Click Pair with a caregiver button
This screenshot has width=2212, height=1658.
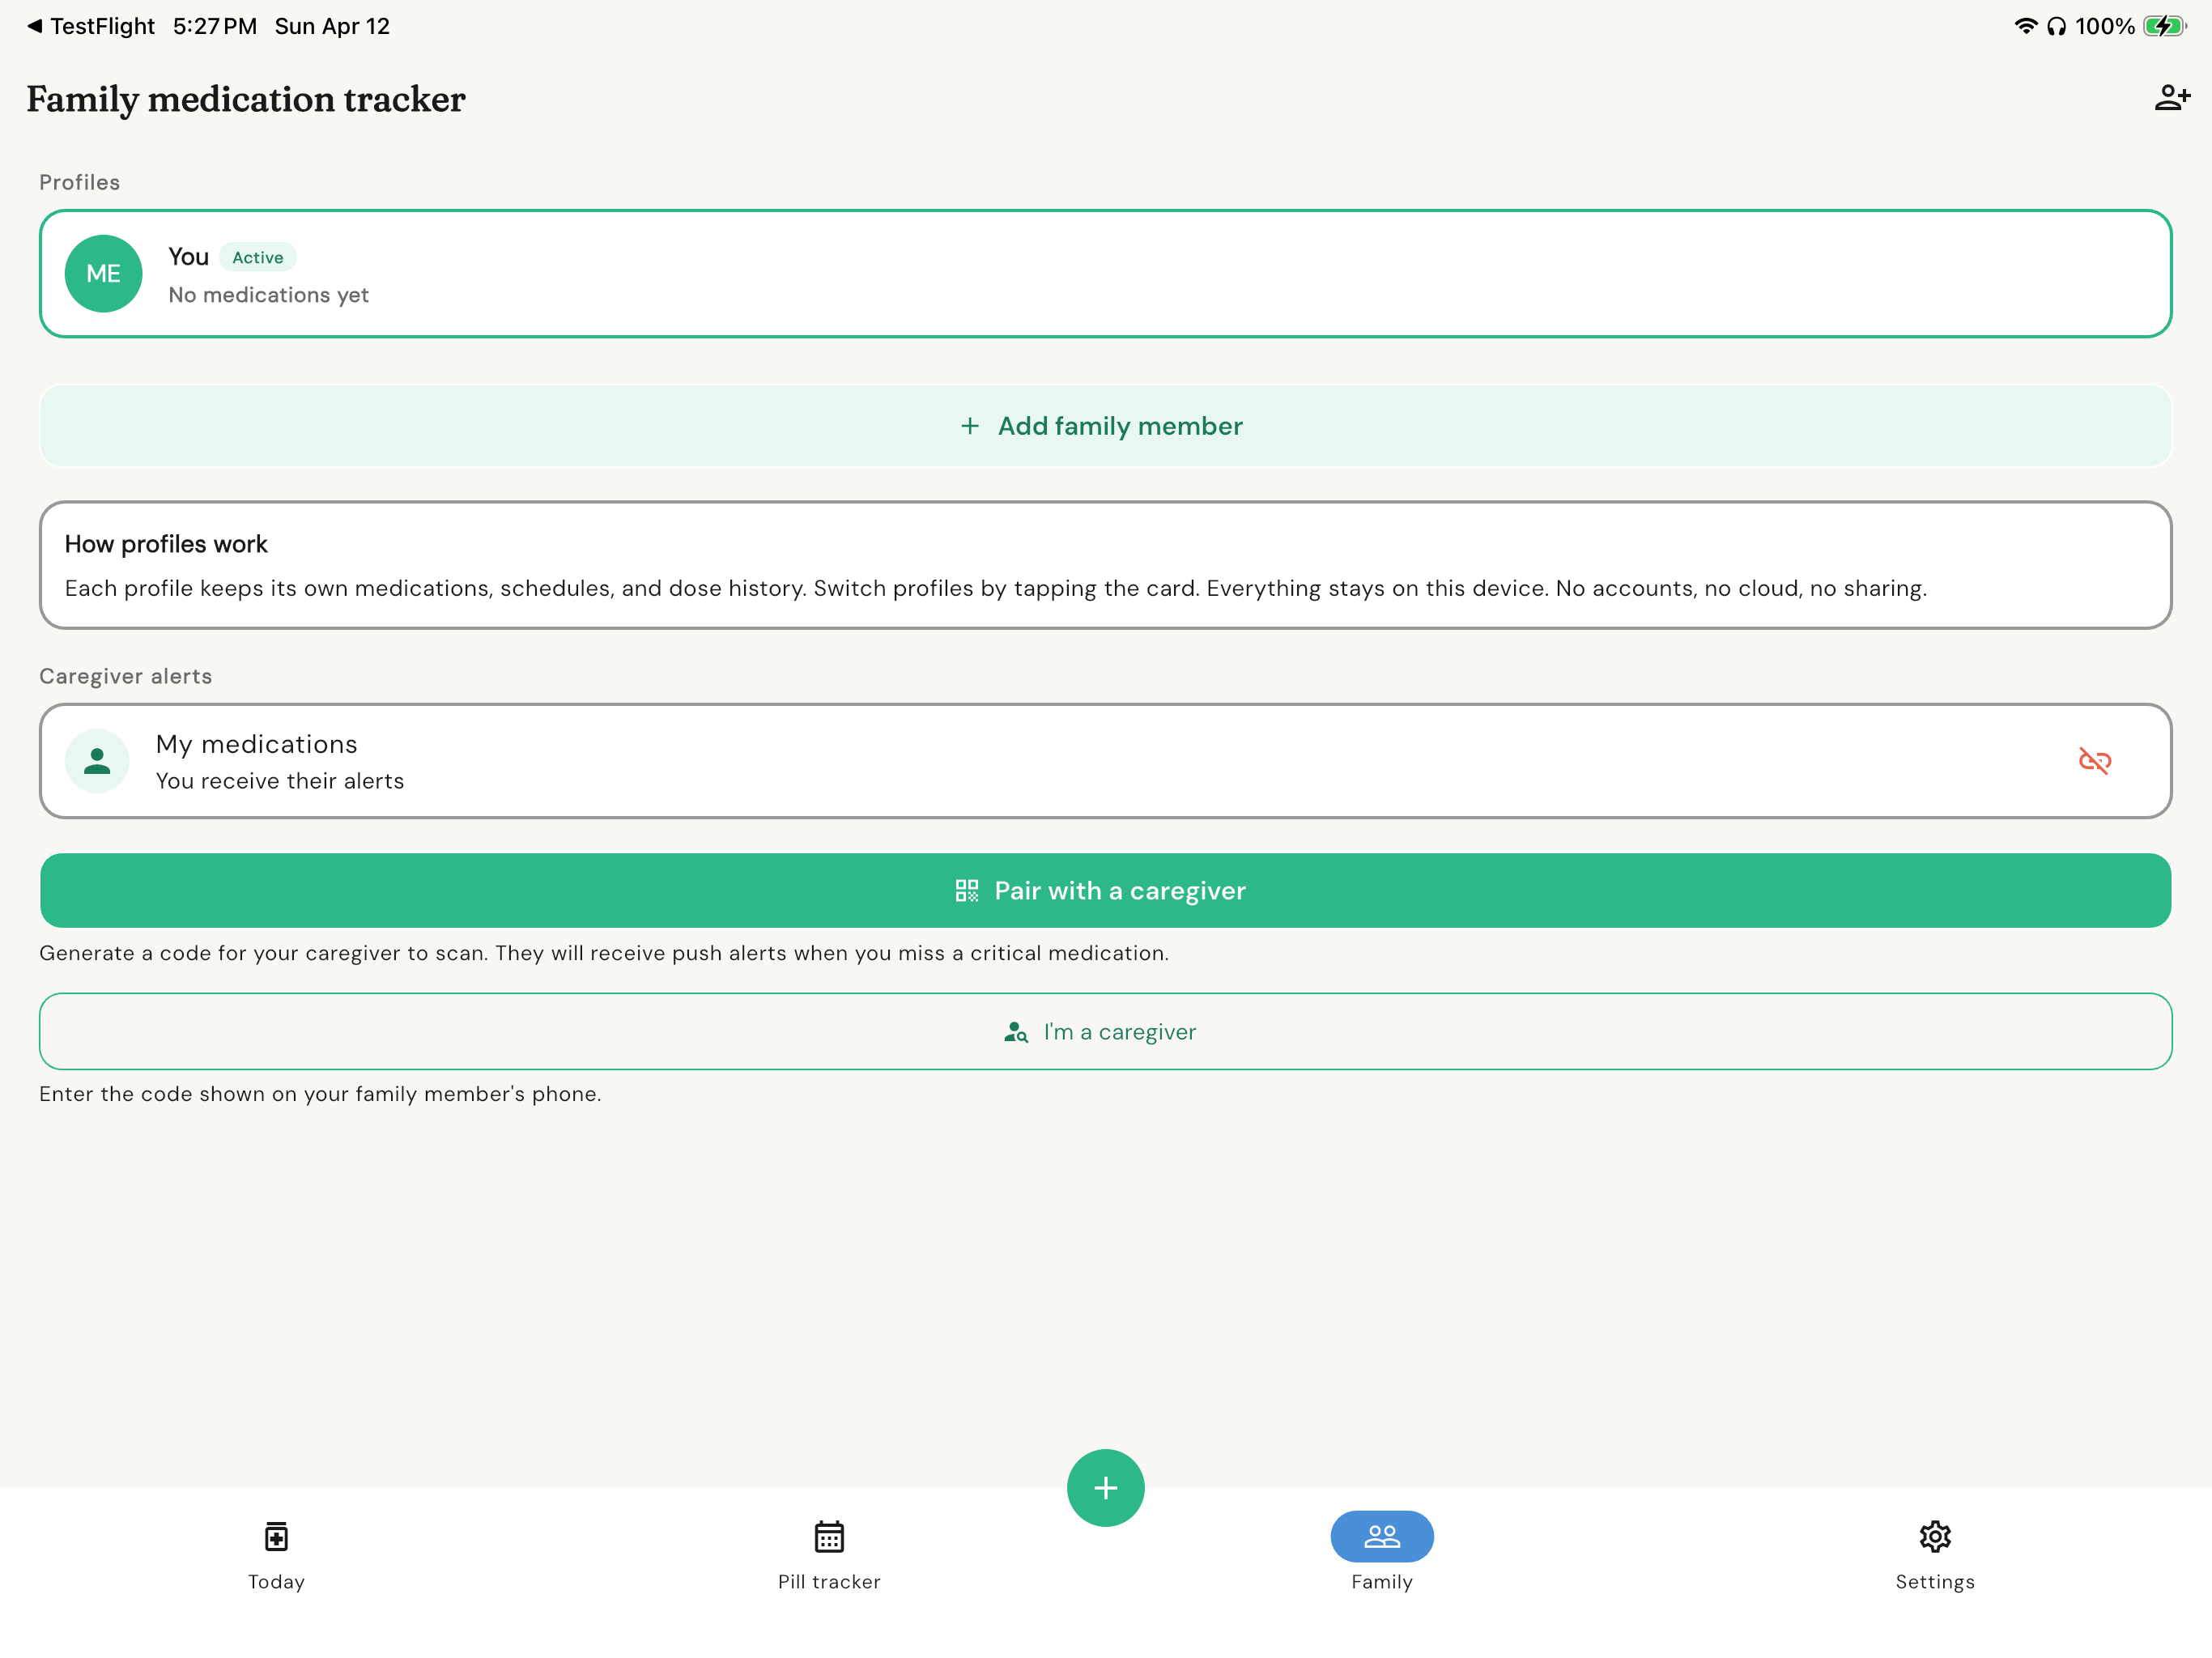pyautogui.click(x=1106, y=890)
